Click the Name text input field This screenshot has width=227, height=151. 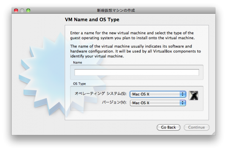(x=137, y=72)
